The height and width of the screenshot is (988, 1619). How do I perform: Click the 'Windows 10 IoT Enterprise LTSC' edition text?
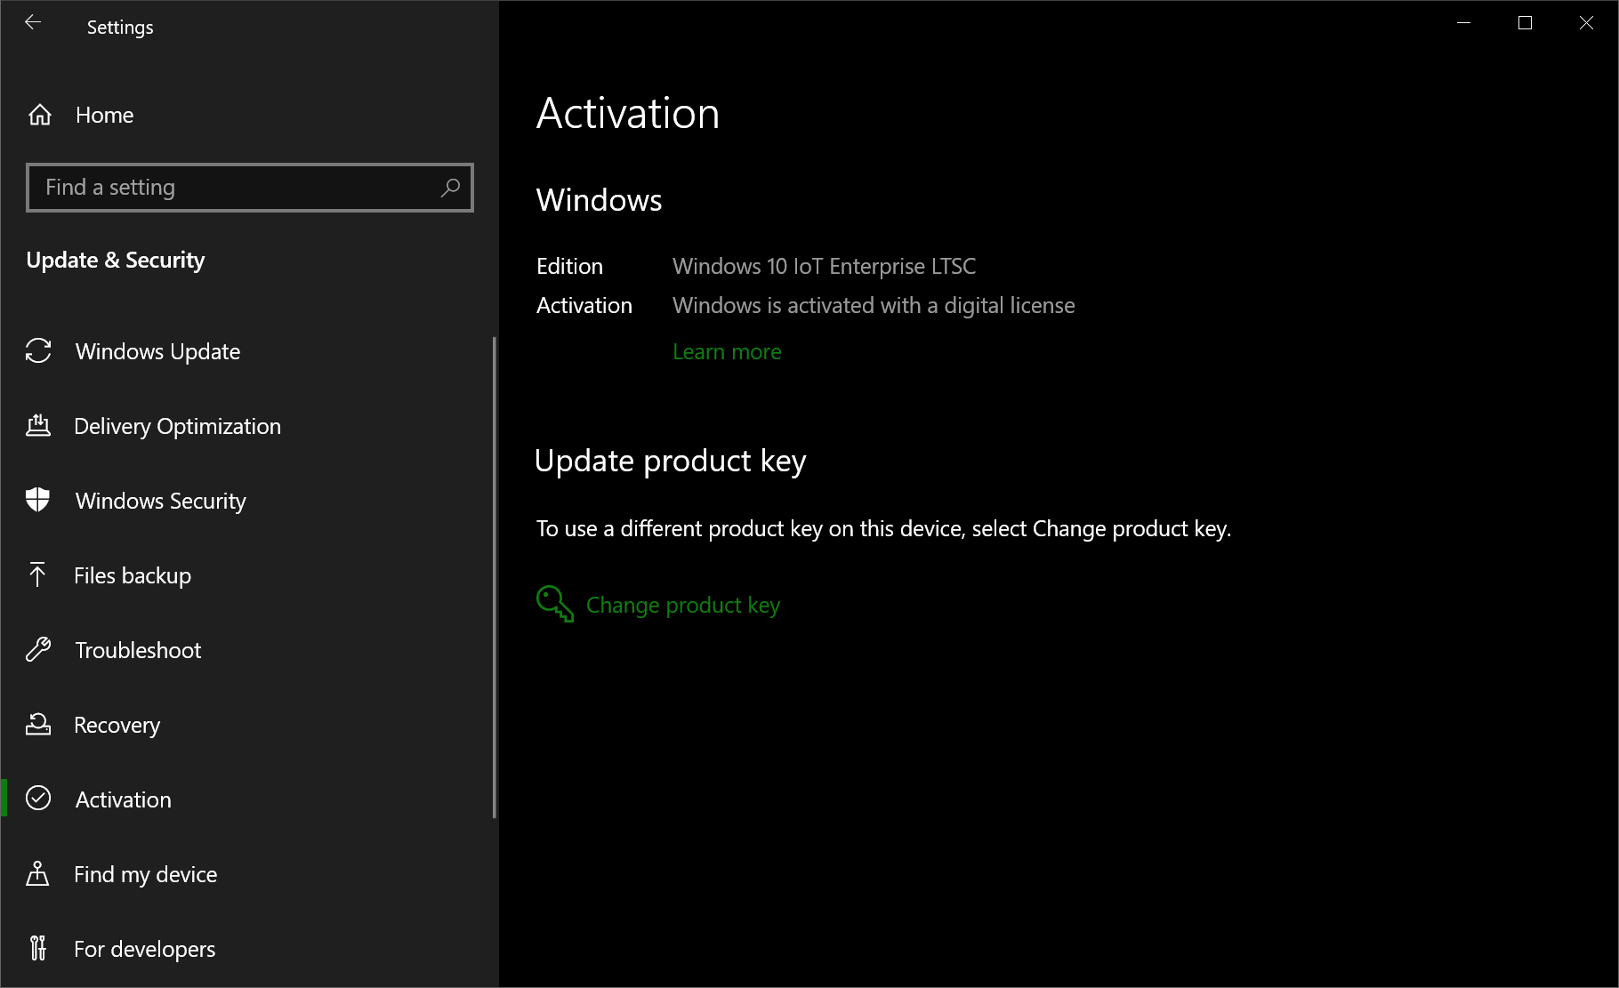824,266
